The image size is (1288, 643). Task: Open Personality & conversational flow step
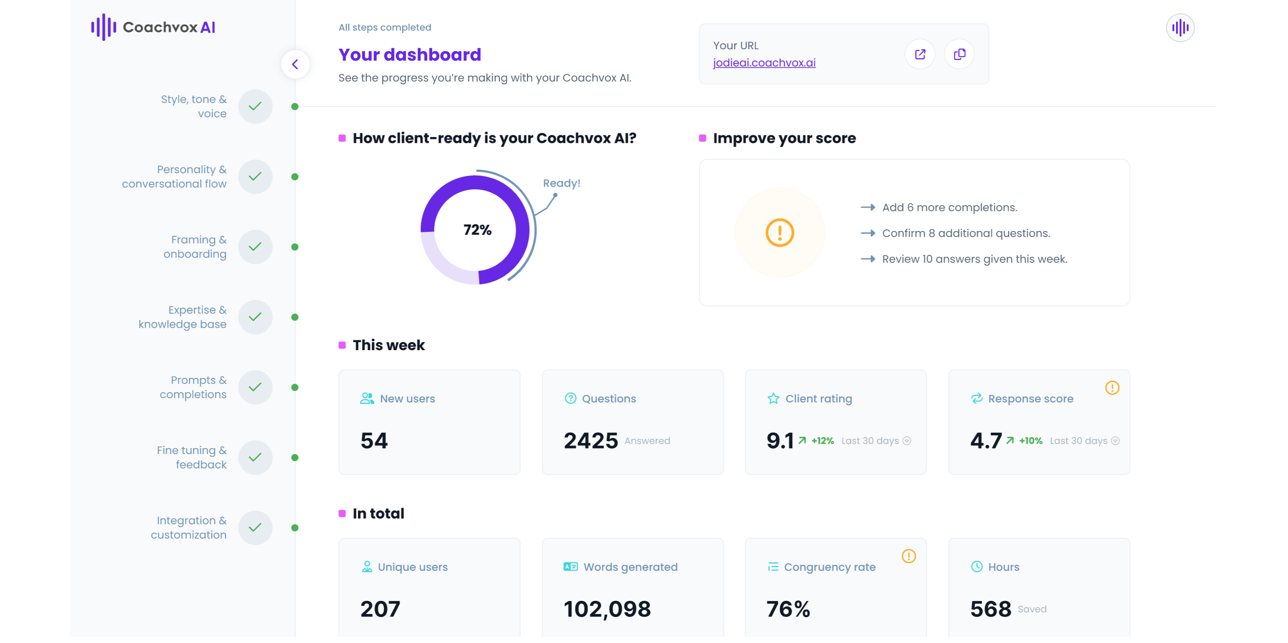pos(174,176)
